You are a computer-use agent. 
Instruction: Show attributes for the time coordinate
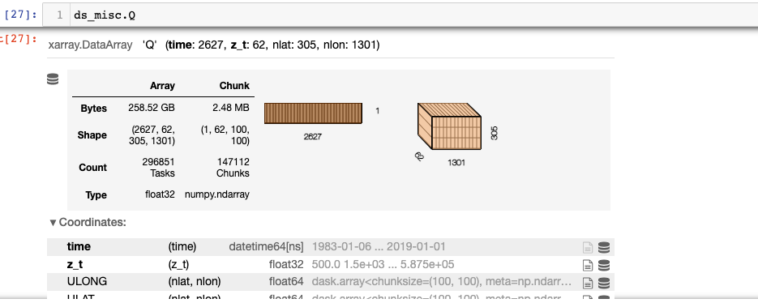point(588,247)
